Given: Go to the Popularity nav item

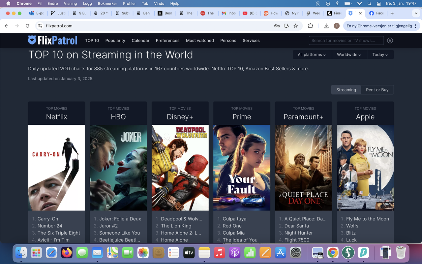Looking at the screenshot, I should pos(115,41).
